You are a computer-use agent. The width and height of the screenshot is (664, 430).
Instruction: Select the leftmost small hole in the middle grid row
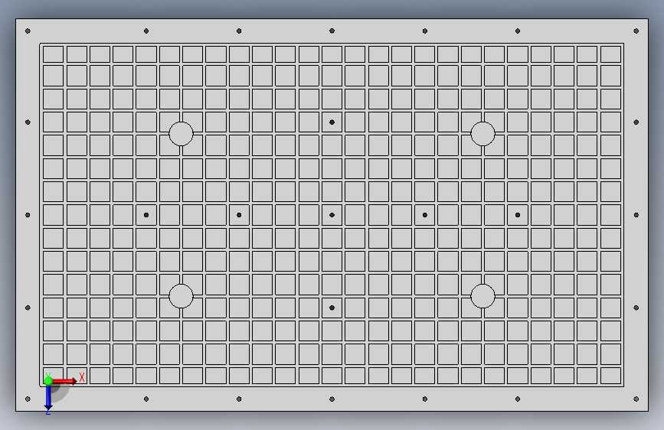click(146, 215)
